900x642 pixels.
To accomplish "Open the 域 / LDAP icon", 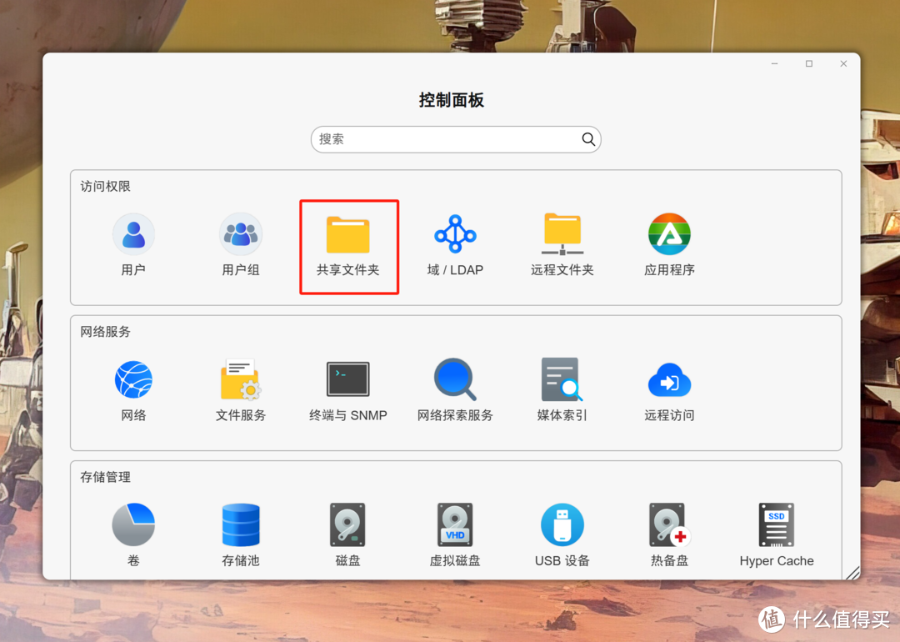I will click(455, 234).
